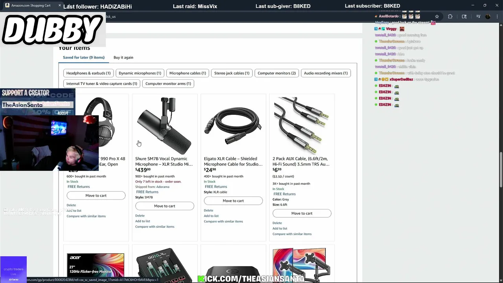Delete the headphones from saved items
Image resolution: width=503 pixels, height=283 pixels.
pyautogui.click(x=71, y=205)
